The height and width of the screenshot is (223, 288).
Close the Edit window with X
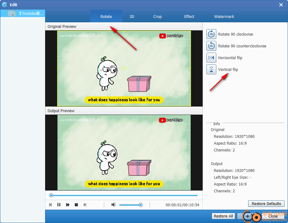(x=281, y=5)
